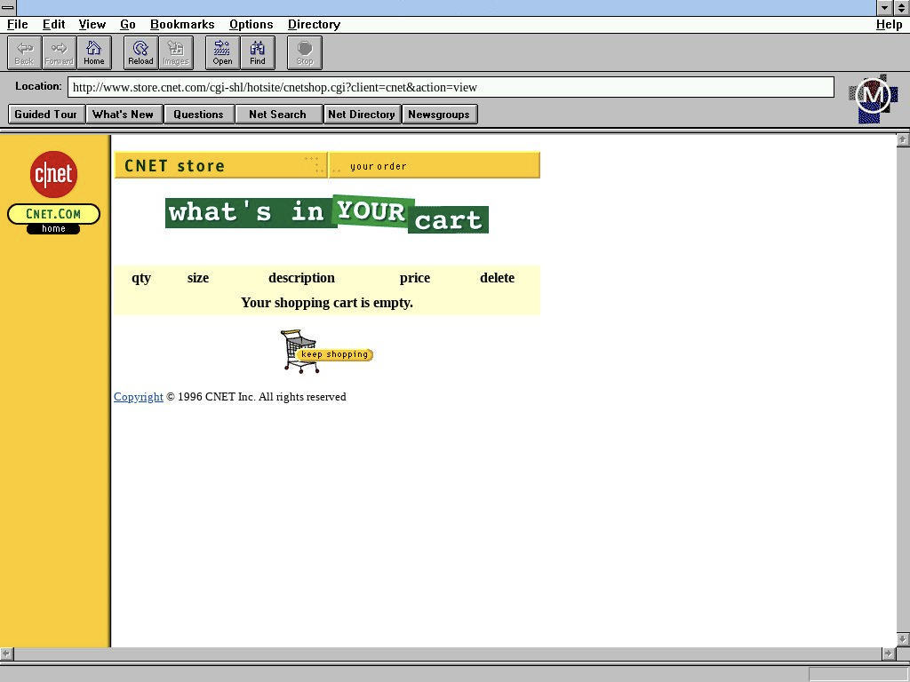Click the red CNET logo
The height and width of the screenshot is (682, 910).
53,174
